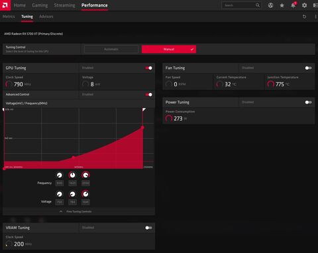The height and width of the screenshot is (253, 318).
Task: Click the first Voltage value box
Action: 60,202
